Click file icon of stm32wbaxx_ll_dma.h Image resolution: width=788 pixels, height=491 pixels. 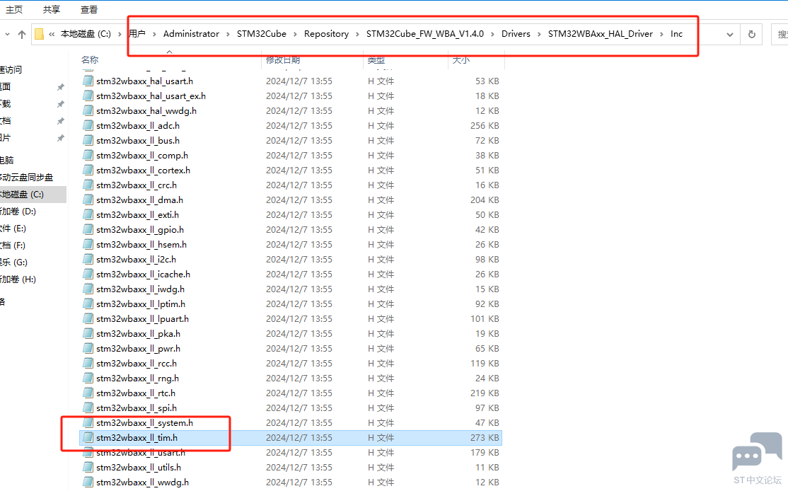pos(88,200)
